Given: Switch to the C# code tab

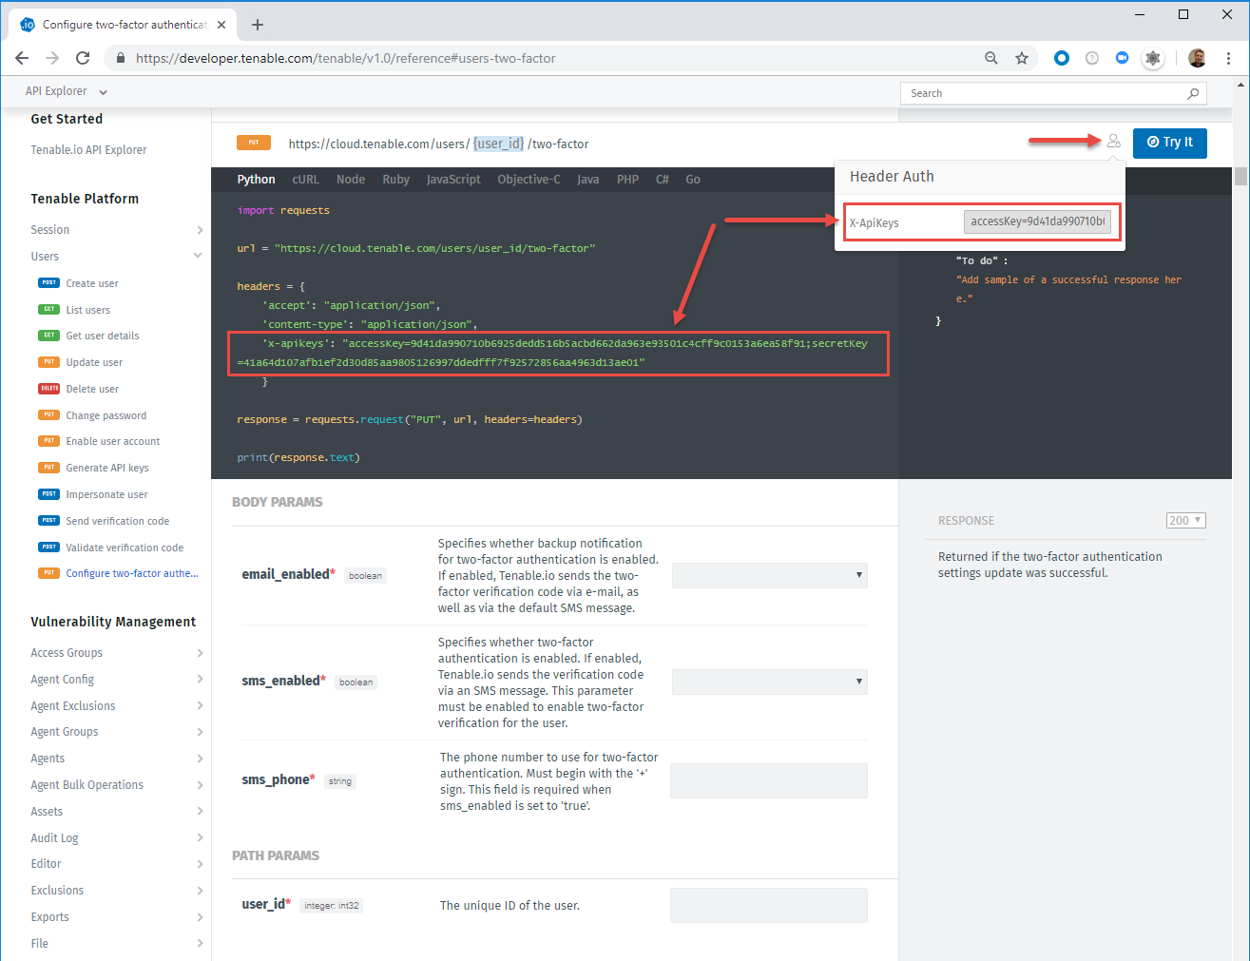Looking at the screenshot, I should click(x=663, y=180).
